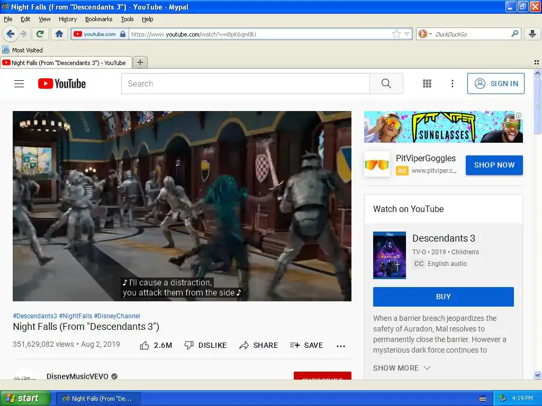This screenshot has height=406, width=542.
Task: Open a new tab with plus button
Action: tap(140, 62)
